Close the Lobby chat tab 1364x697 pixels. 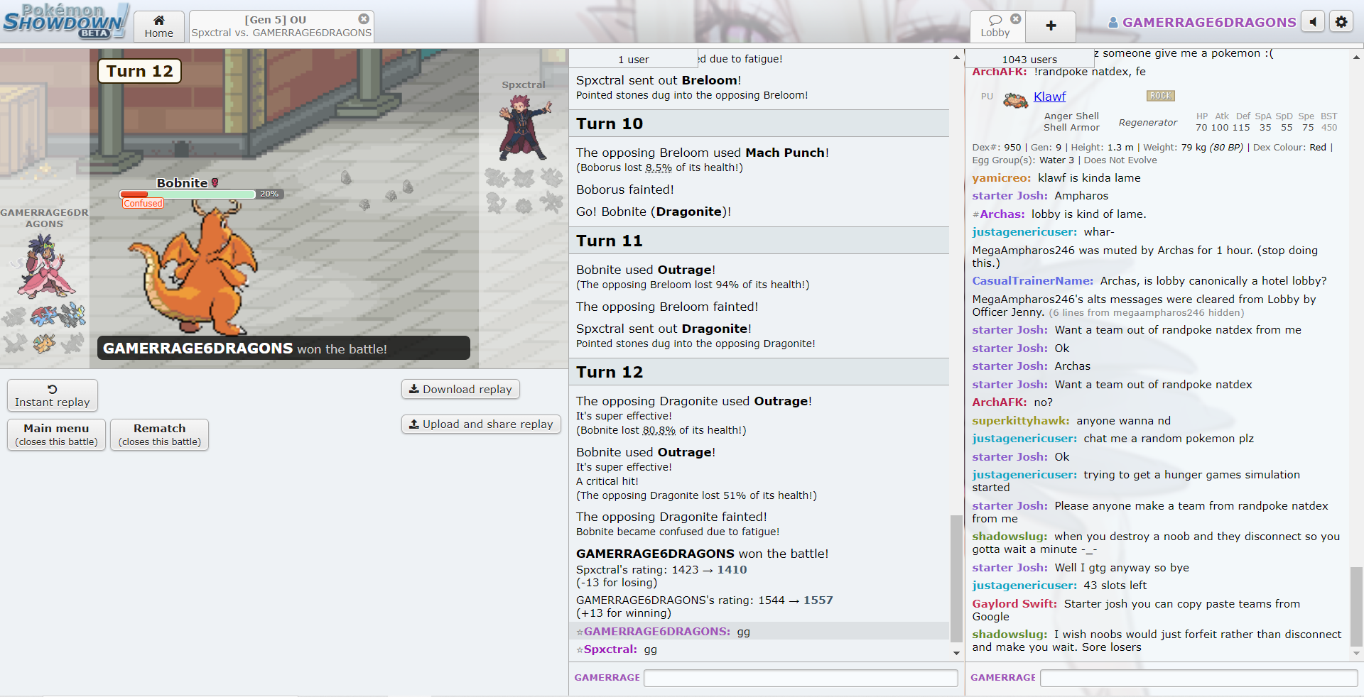[x=1016, y=19]
